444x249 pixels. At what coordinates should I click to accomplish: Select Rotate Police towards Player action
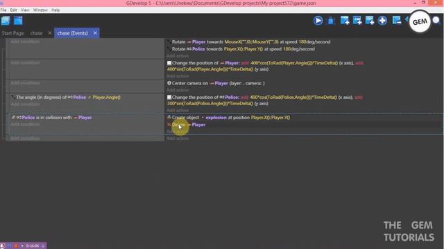coord(241,49)
